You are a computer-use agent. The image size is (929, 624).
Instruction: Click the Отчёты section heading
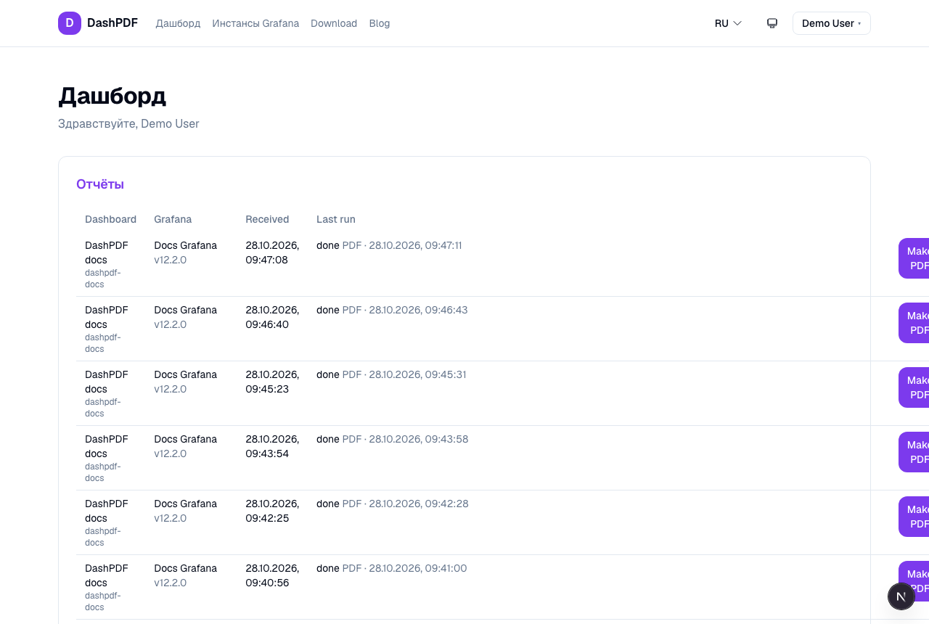(x=100, y=184)
